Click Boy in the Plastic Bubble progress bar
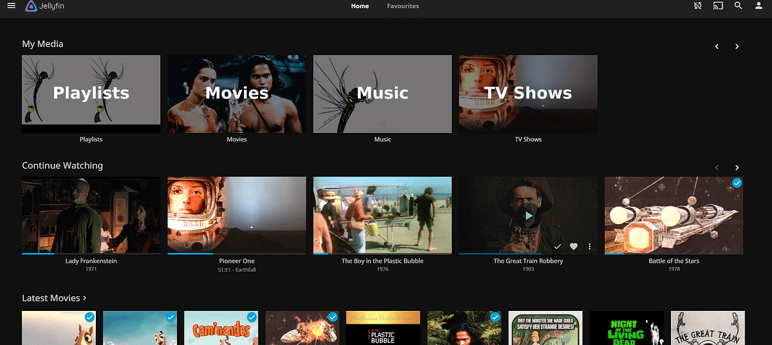This screenshot has width=772, height=345. [x=382, y=253]
